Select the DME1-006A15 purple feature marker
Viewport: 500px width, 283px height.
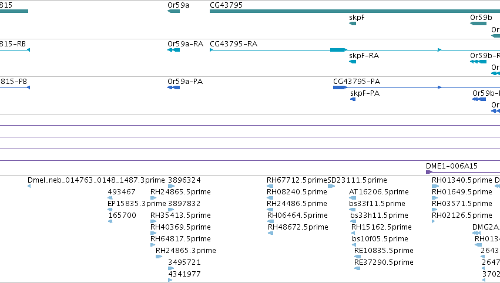429,172
